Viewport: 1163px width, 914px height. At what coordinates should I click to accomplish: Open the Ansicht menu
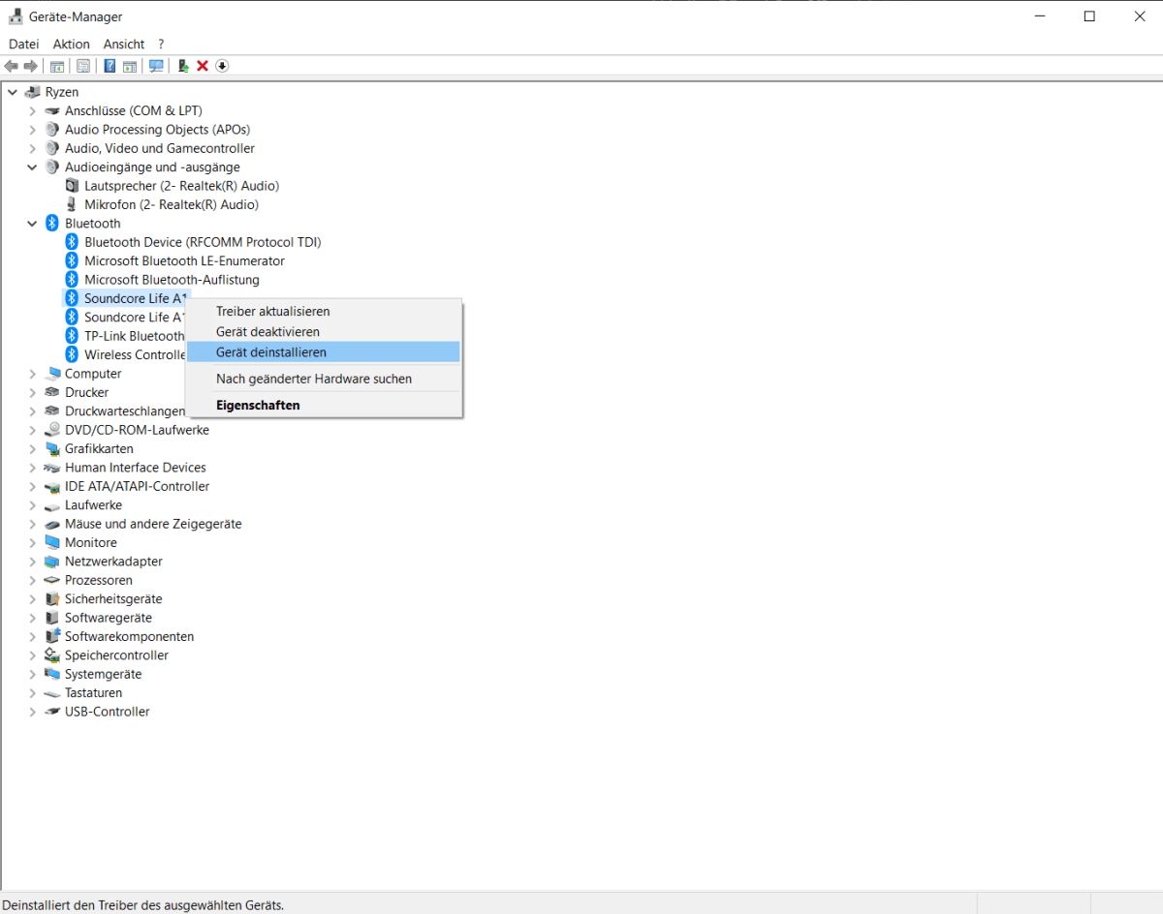tap(123, 44)
